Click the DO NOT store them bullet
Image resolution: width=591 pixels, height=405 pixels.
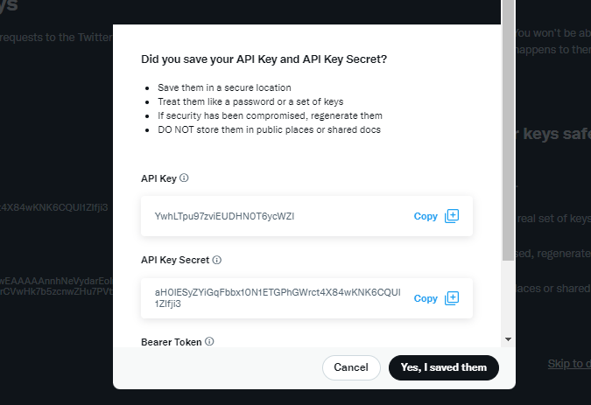point(269,129)
